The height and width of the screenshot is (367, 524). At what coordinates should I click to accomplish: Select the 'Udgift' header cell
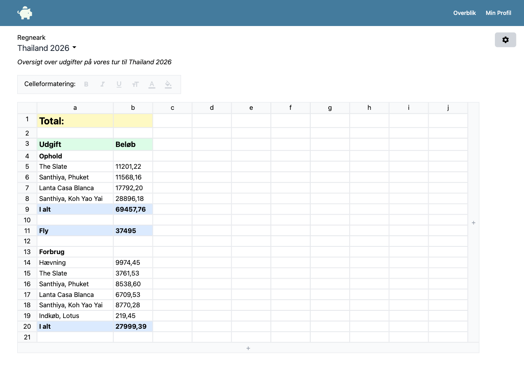(x=75, y=144)
